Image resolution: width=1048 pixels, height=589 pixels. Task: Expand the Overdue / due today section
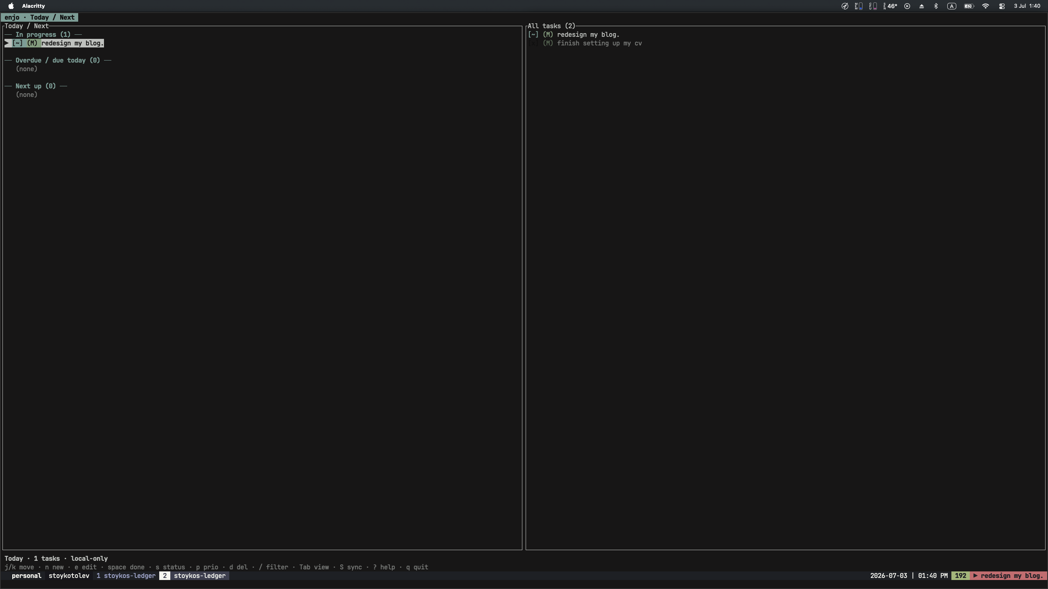click(58, 61)
